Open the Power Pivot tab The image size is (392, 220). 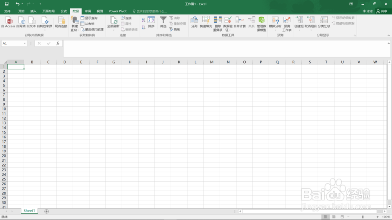click(118, 11)
